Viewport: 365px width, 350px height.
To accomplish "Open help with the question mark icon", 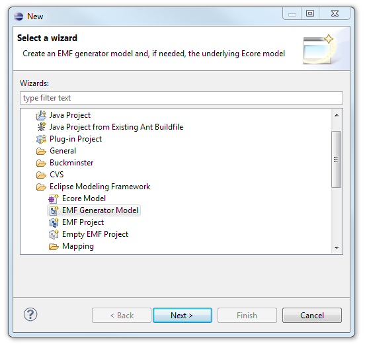I will point(30,314).
